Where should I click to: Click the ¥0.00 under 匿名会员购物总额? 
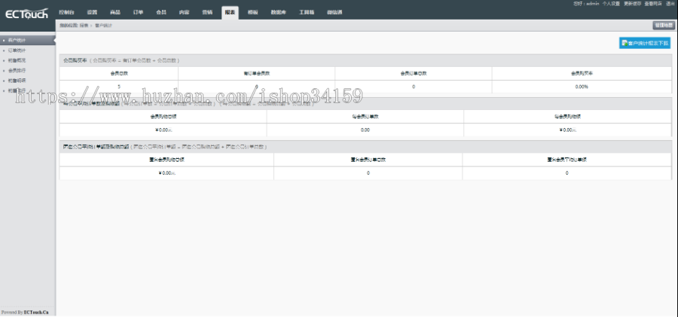[x=166, y=173]
